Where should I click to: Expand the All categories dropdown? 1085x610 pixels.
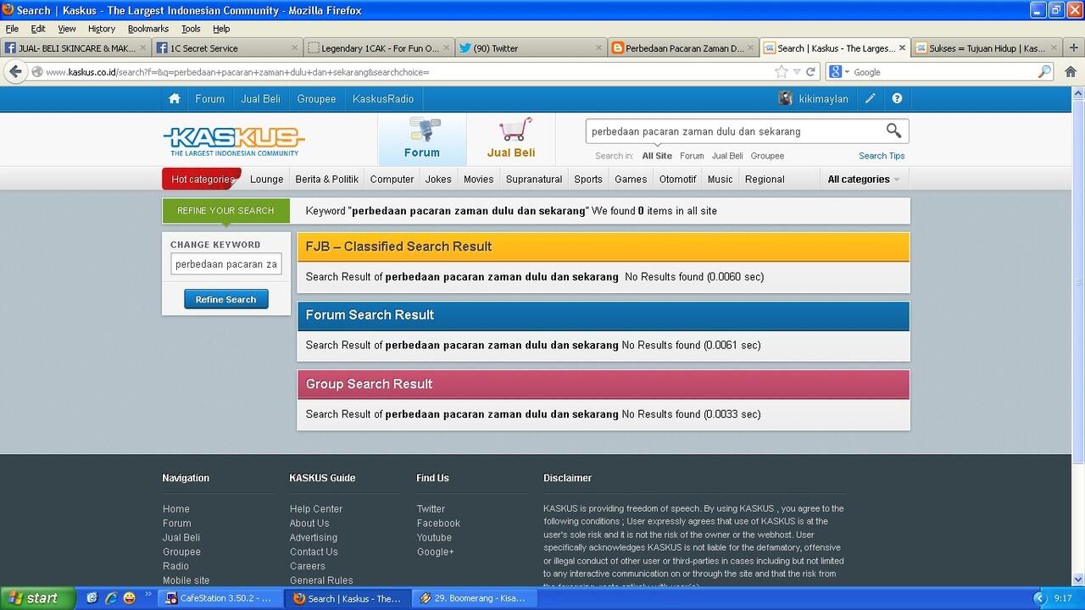point(863,179)
